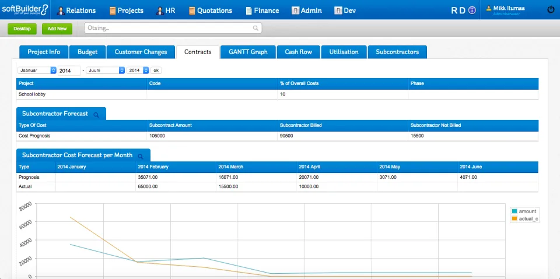Open the Admin menu
The width and height of the screenshot is (560, 279).
(x=307, y=10)
